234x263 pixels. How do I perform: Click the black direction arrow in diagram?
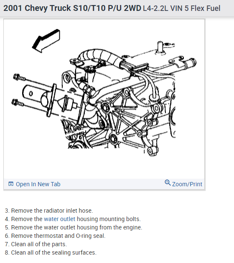point(46,41)
